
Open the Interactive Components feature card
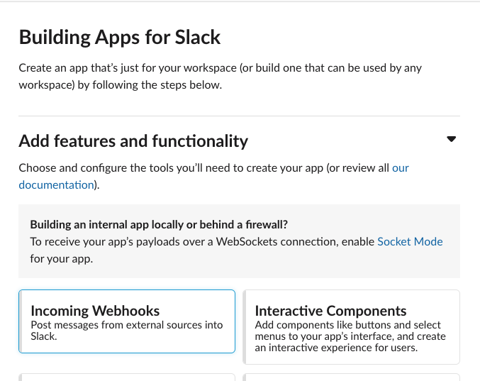[x=352, y=326]
